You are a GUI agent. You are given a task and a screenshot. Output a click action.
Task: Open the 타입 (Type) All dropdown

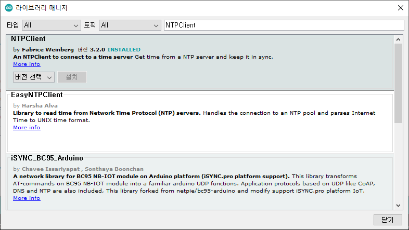52,25
